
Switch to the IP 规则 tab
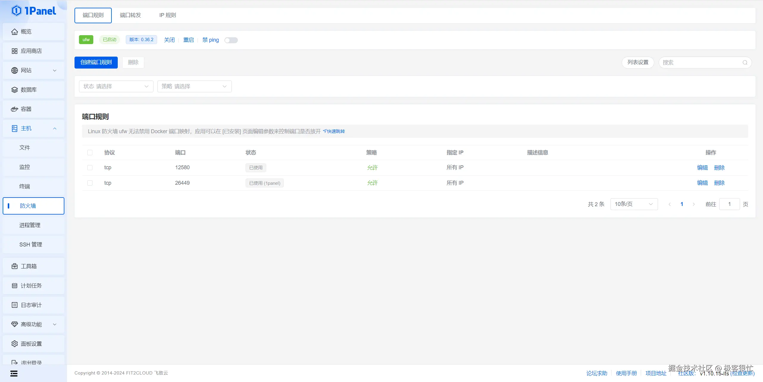(168, 15)
